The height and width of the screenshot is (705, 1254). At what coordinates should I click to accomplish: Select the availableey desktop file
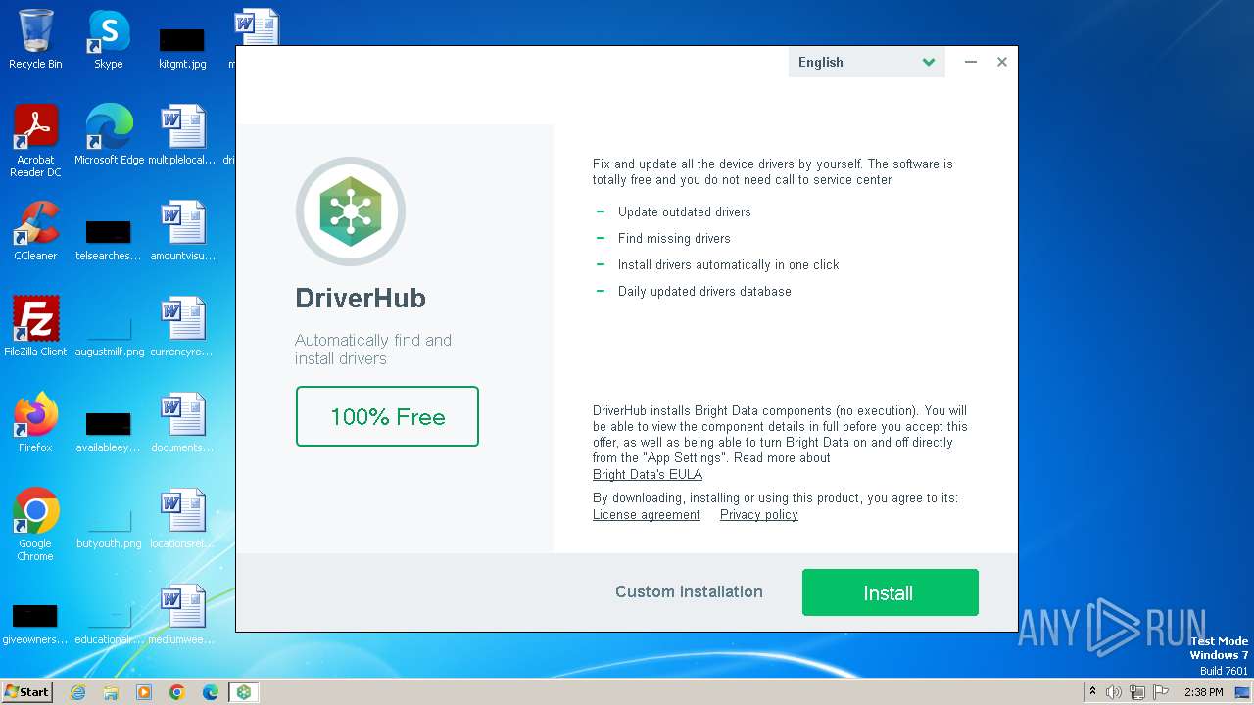click(109, 431)
